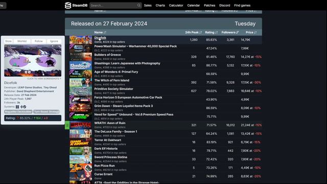Click the partially visible menu button top left
The image size is (327, 184).
pyautogui.click(x=3, y=6)
